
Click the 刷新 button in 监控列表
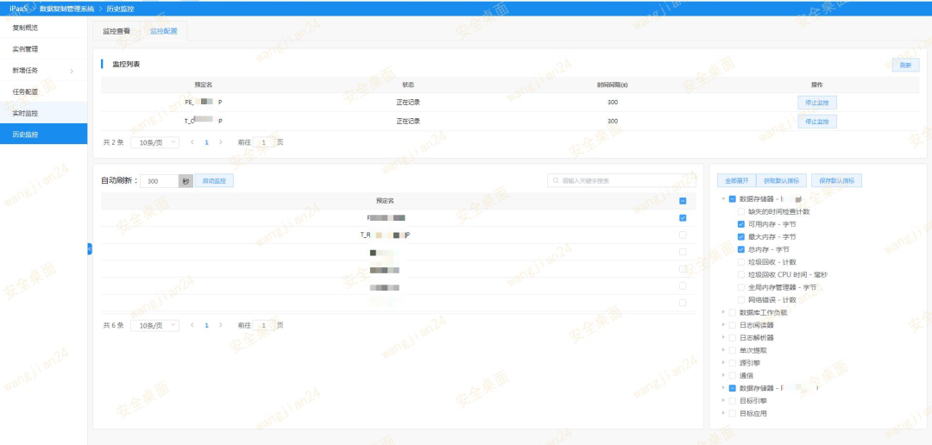tap(905, 66)
